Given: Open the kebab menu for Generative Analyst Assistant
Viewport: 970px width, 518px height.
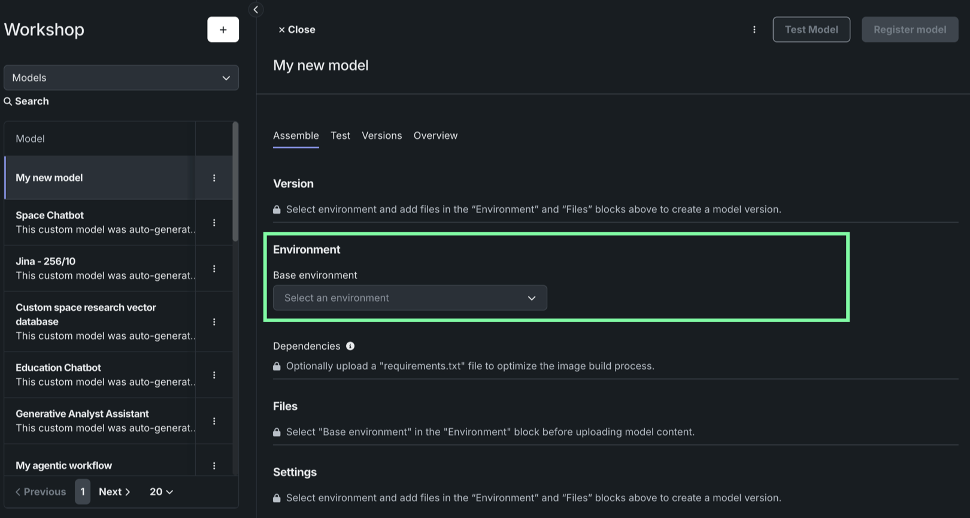Looking at the screenshot, I should (x=214, y=421).
